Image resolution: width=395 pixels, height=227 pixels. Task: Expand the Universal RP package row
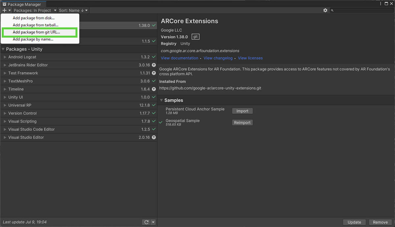5,105
